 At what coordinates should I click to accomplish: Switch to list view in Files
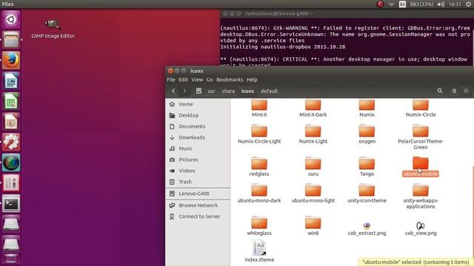pos(454,91)
